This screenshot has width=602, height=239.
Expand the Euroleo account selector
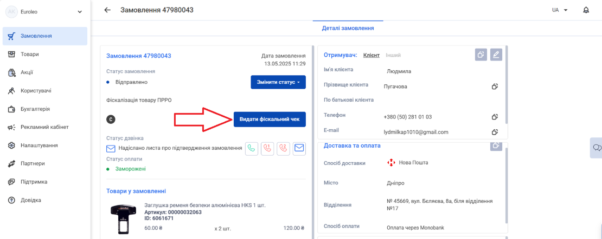[x=80, y=12]
